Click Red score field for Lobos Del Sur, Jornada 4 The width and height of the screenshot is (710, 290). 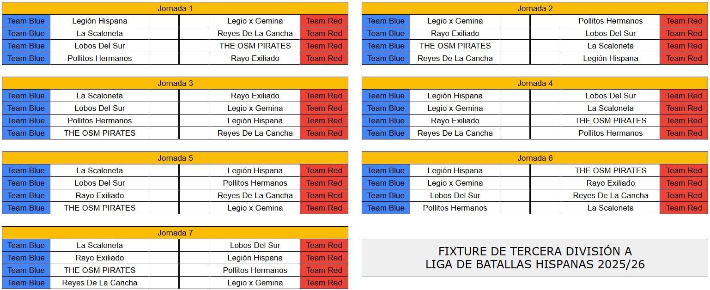point(545,96)
